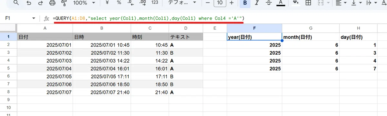
Task: Format as percent
Action: click(119, 3)
